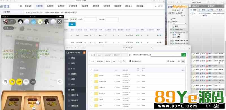This screenshot has height=110, width=226.
Task: Click the hamburger menu icon in admin header
Action: (x=21, y=6)
